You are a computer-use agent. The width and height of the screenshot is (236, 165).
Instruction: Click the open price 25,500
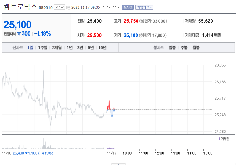click(94, 35)
